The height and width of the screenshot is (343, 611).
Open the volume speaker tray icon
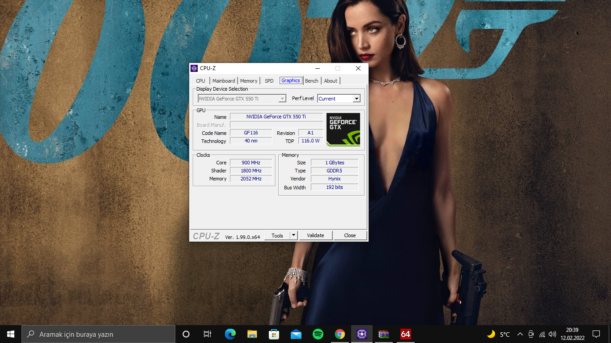(x=552, y=334)
